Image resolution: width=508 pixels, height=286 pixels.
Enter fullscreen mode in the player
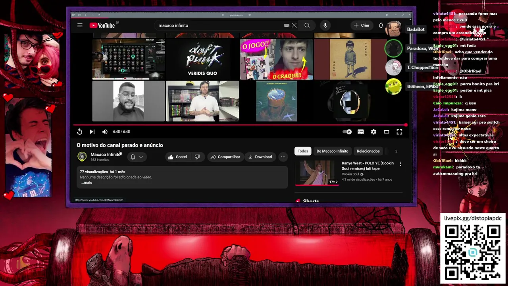[x=399, y=132]
